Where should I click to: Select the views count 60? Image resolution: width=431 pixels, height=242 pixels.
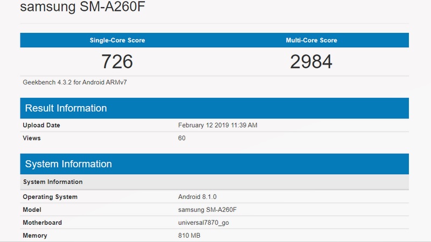pyautogui.click(x=182, y=138)
